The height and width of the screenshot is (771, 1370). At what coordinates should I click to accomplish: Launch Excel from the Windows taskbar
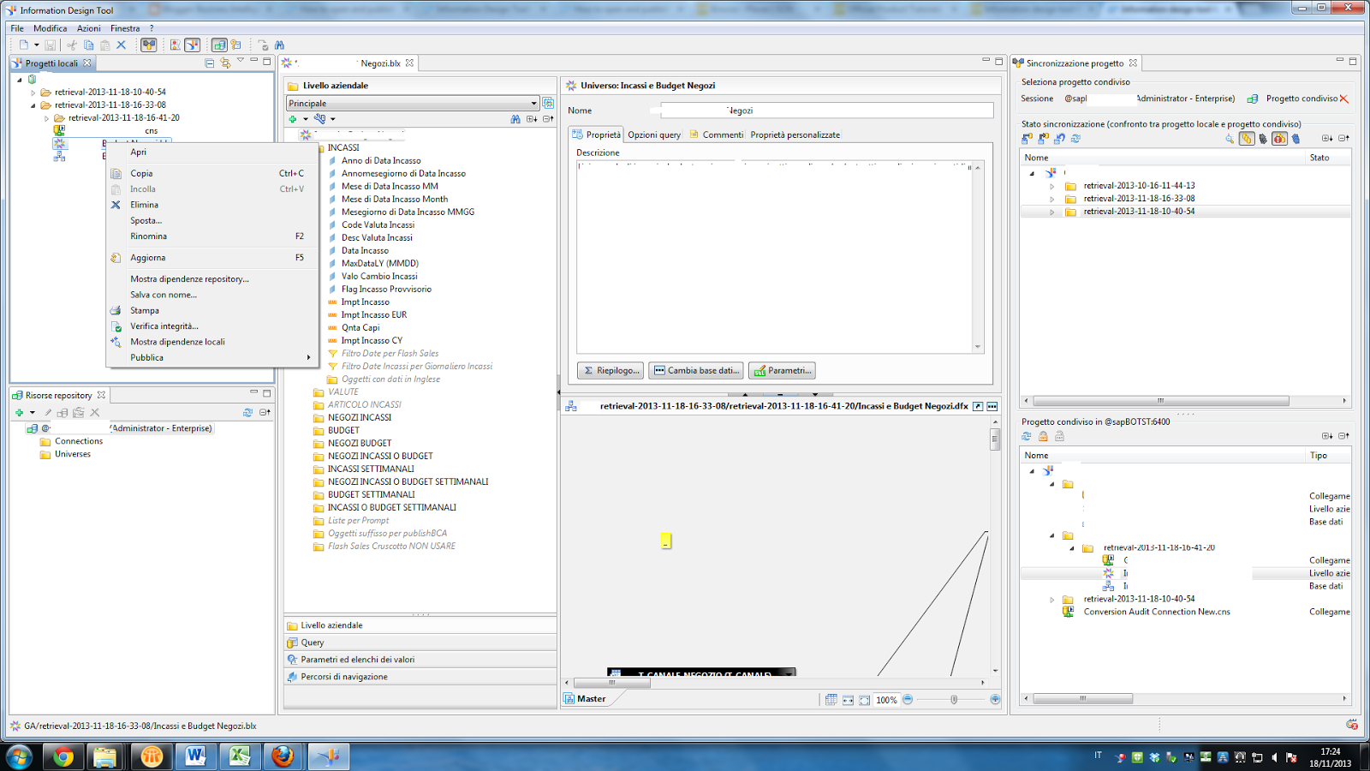pos(238,756)
